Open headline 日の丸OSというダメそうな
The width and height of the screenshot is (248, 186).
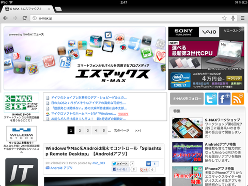(88, 103)
